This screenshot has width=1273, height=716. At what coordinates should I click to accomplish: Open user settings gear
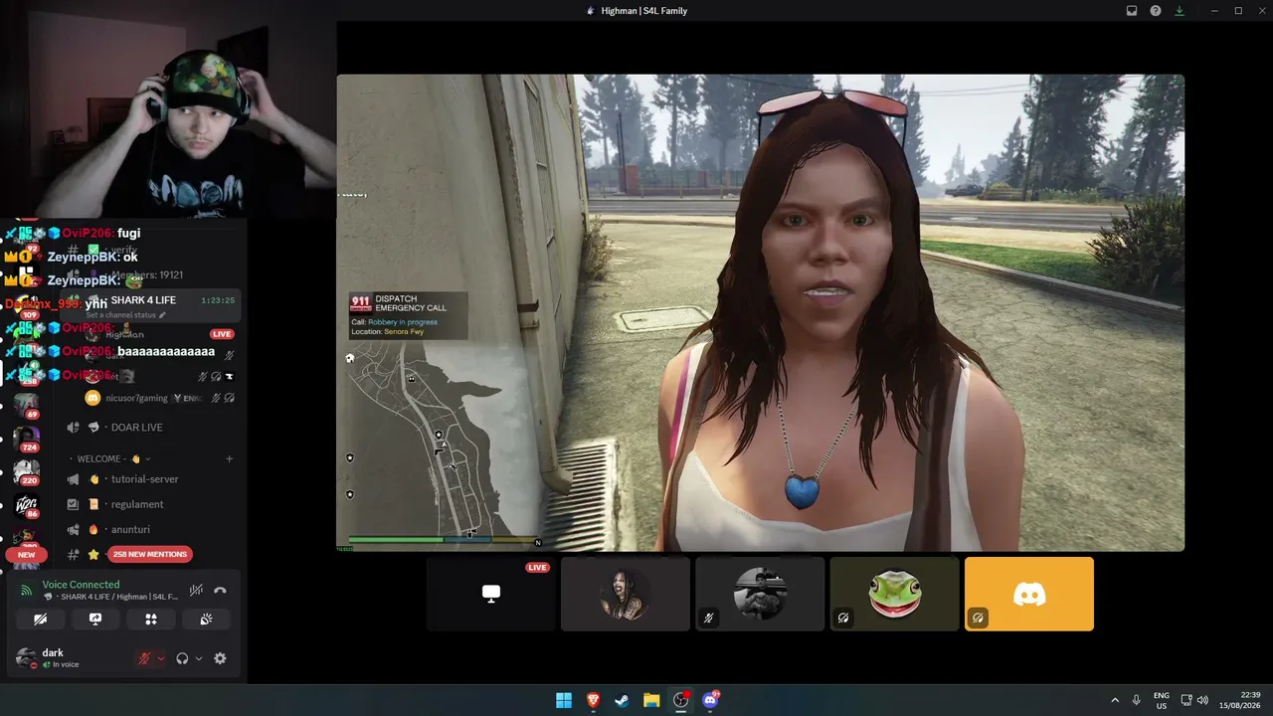point(220,658)
